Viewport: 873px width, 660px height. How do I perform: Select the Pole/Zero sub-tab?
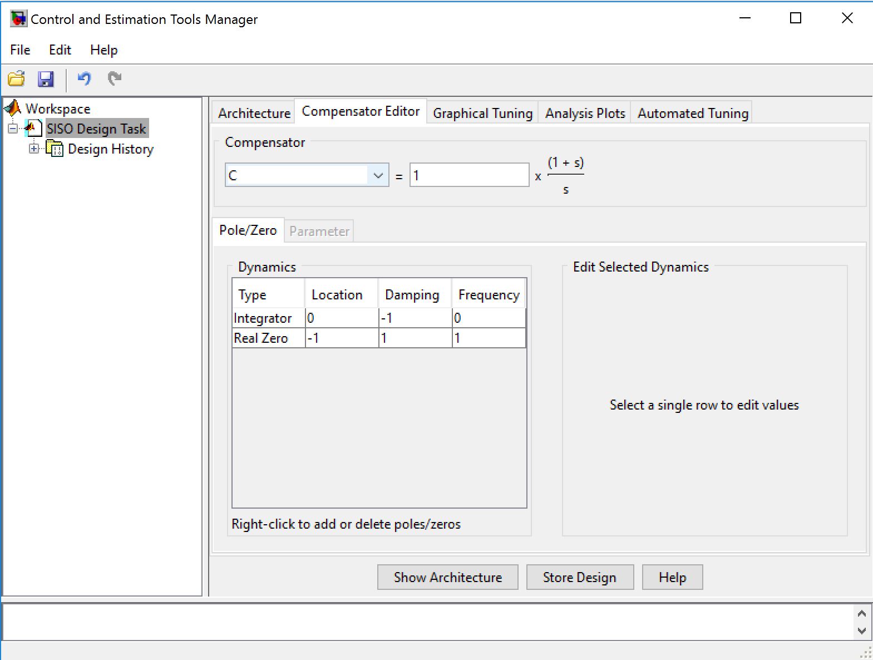point(248,230)
